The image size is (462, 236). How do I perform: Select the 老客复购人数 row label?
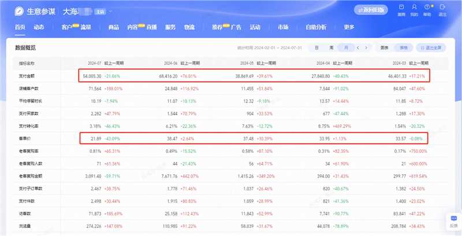point(31,164)
